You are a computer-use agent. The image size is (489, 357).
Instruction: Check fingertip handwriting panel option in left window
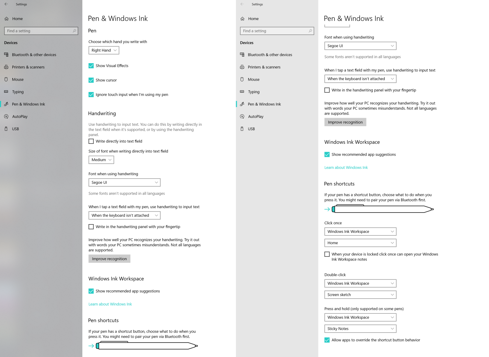pyautogui.click(x=91, y=227)
